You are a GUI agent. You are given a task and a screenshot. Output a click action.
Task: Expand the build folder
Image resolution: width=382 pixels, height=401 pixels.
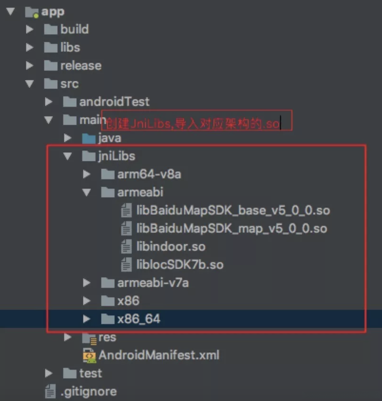point(29,29)
